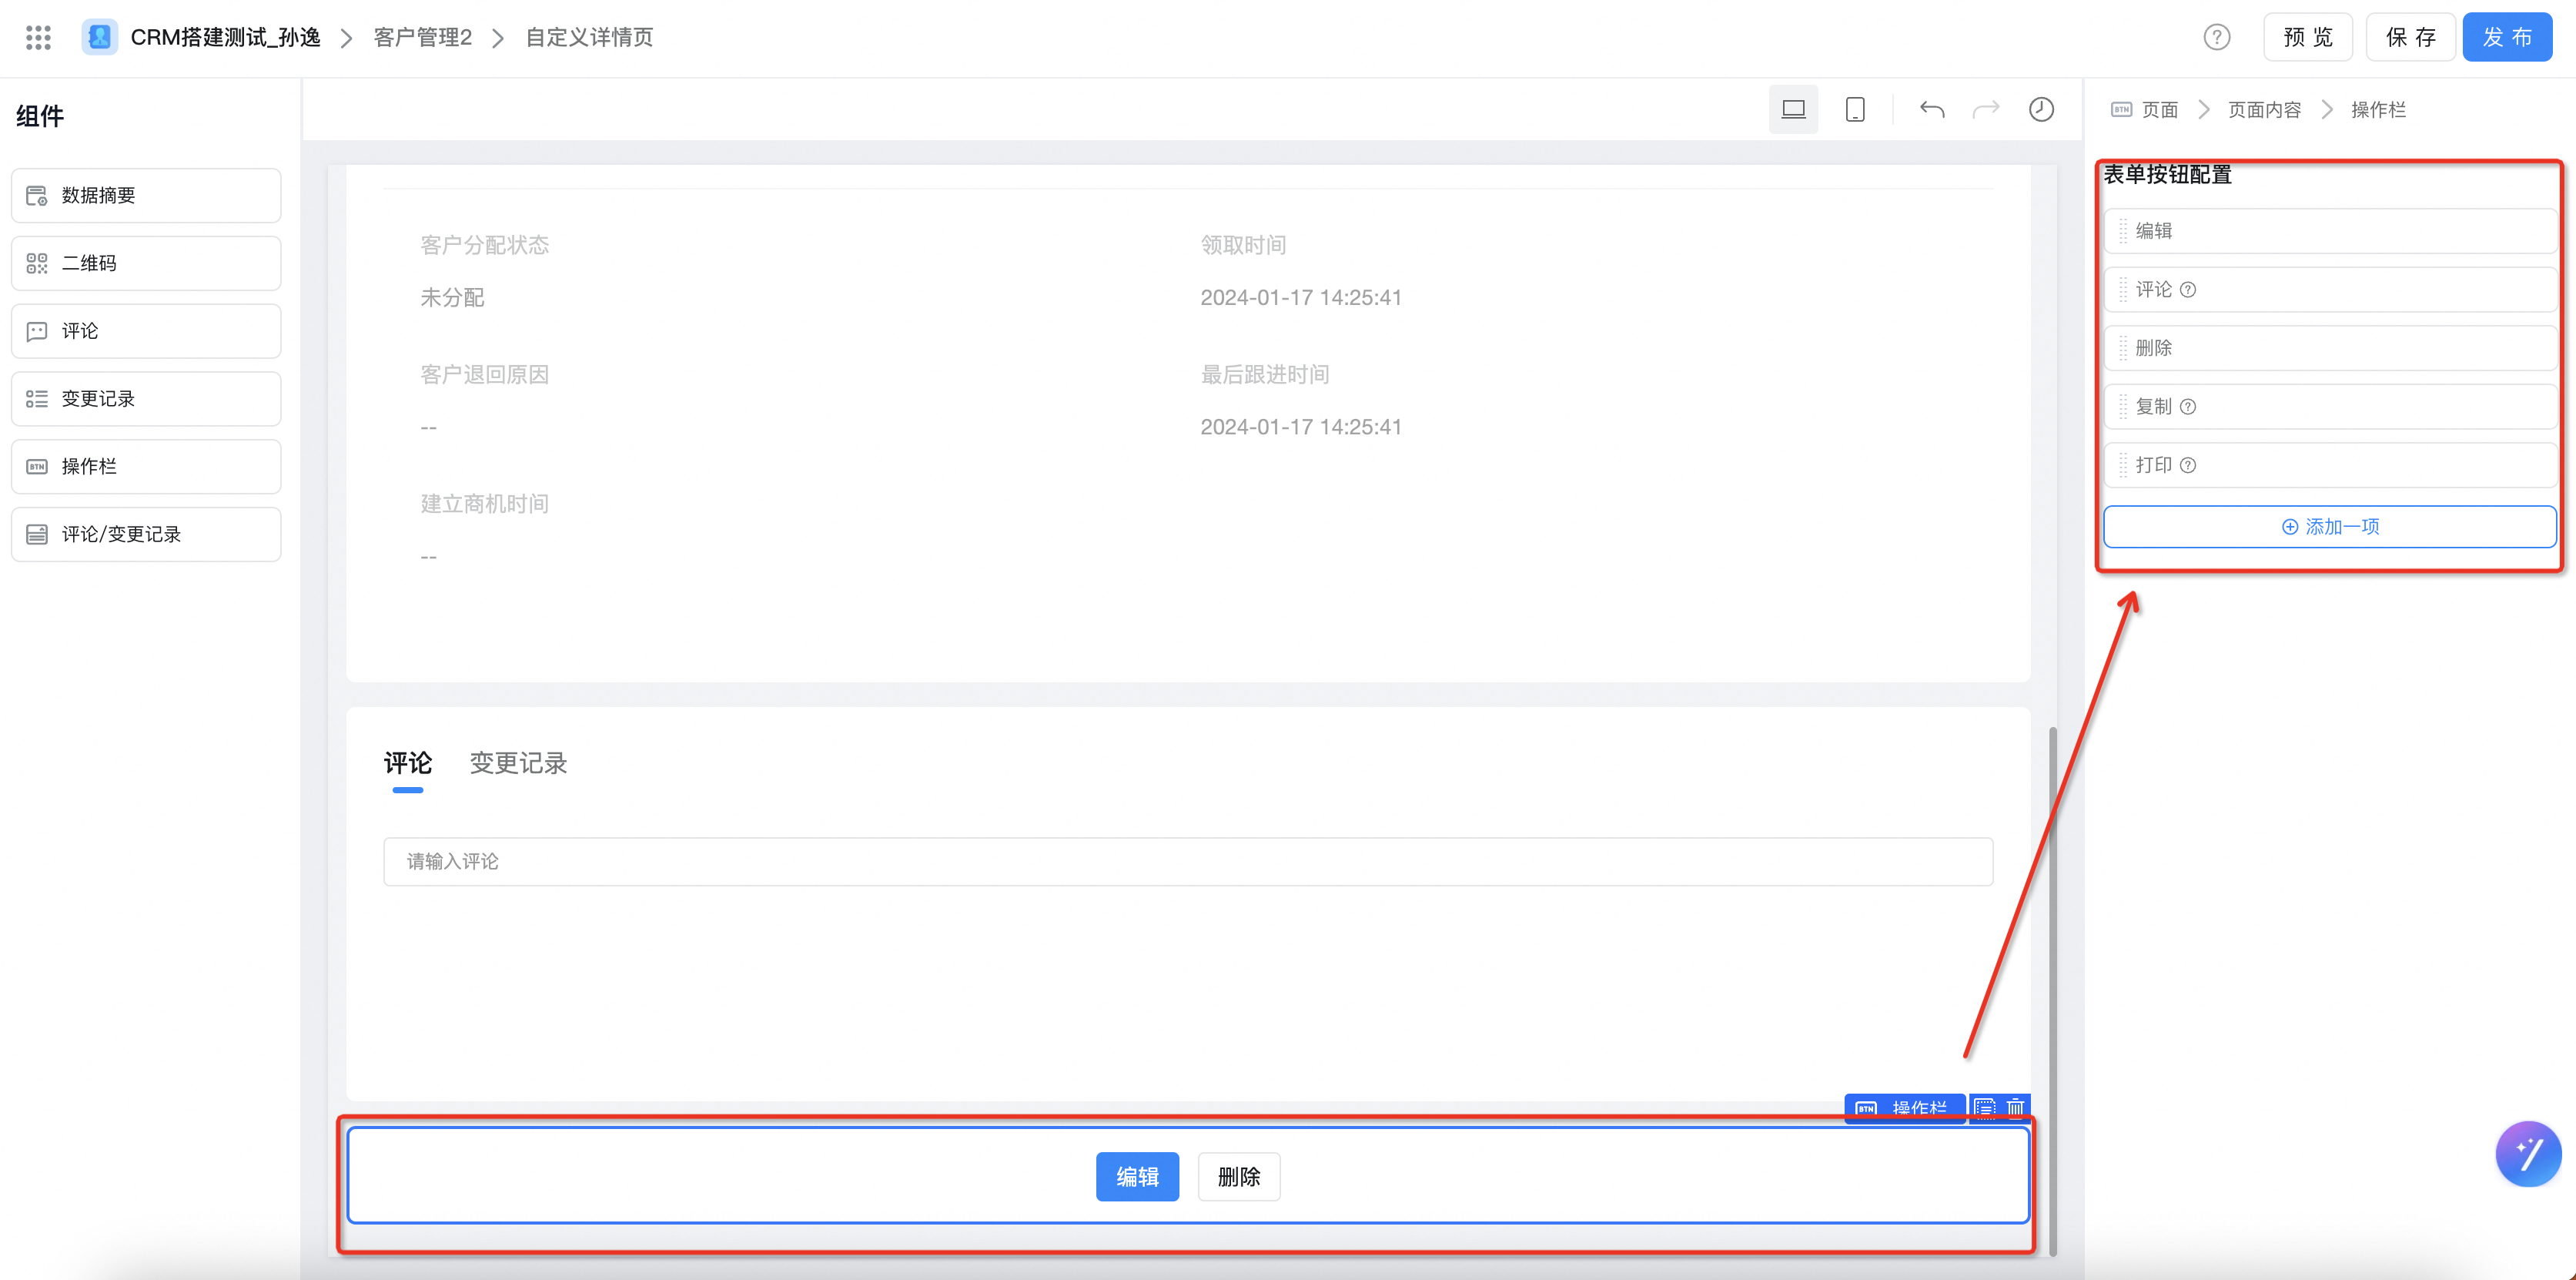Open the history clock icon

pyautogui.click(x=2041, y=109)
